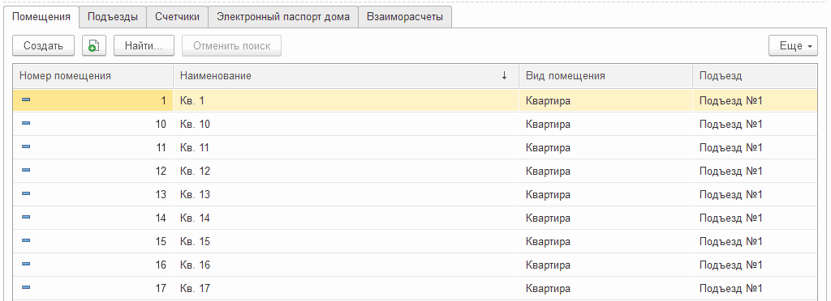Viewport: 831px width, 301px height.
Task: Click the copy-create icon with green plus
Action: pos(94,46)
